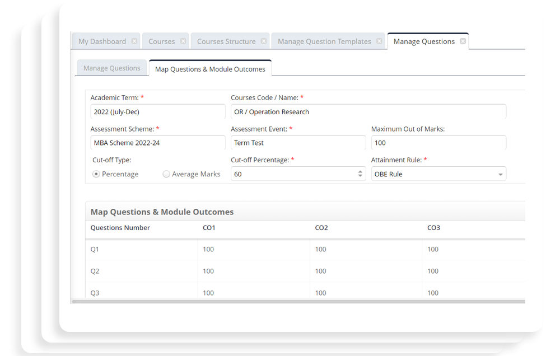
Task: Close the Courses Structure tab
Action: tap(264, 41)
